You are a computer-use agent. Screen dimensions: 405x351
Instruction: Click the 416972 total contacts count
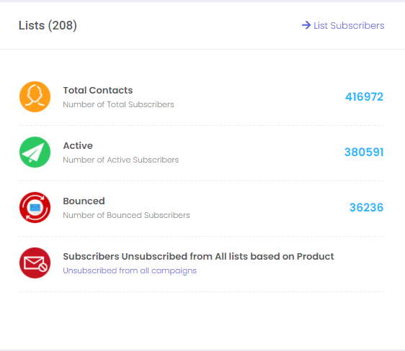[364, 97]
